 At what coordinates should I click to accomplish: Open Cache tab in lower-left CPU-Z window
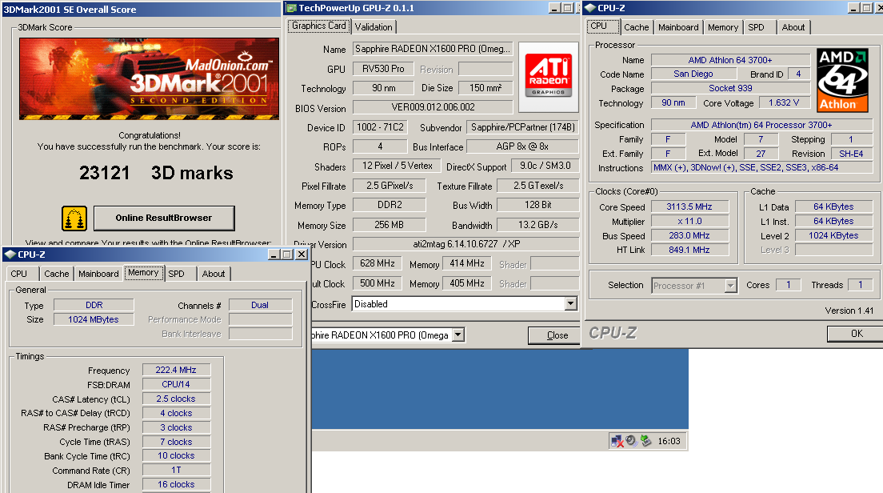tap(56, 274)
